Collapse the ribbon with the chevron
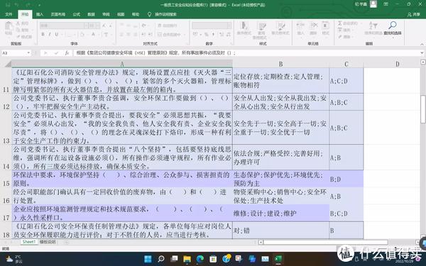426x266 pixels. pos(422,44)
